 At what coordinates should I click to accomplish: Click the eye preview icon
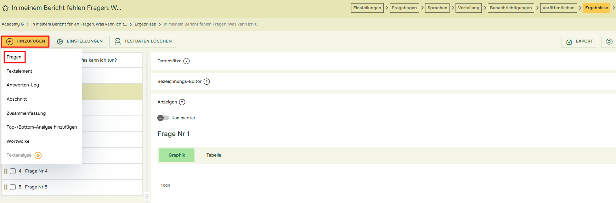click(609, 41)
